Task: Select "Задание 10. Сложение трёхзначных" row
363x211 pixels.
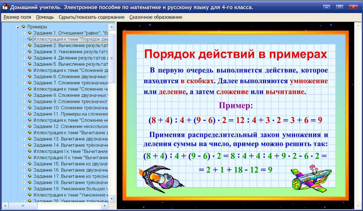Action: 71,108
